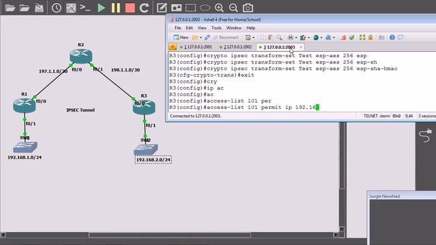Stop all devices with red square

pyautogui.click(x=130, y=7)
